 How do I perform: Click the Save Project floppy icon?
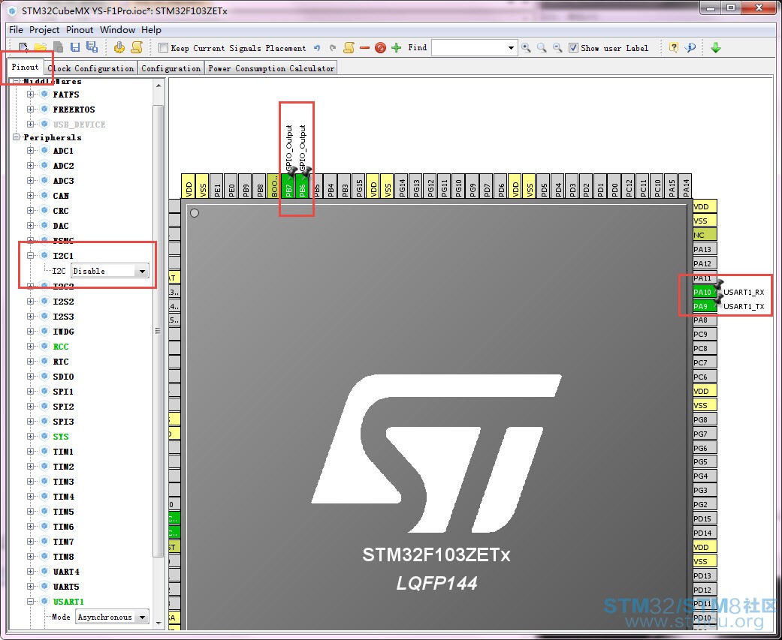[75, 48]
